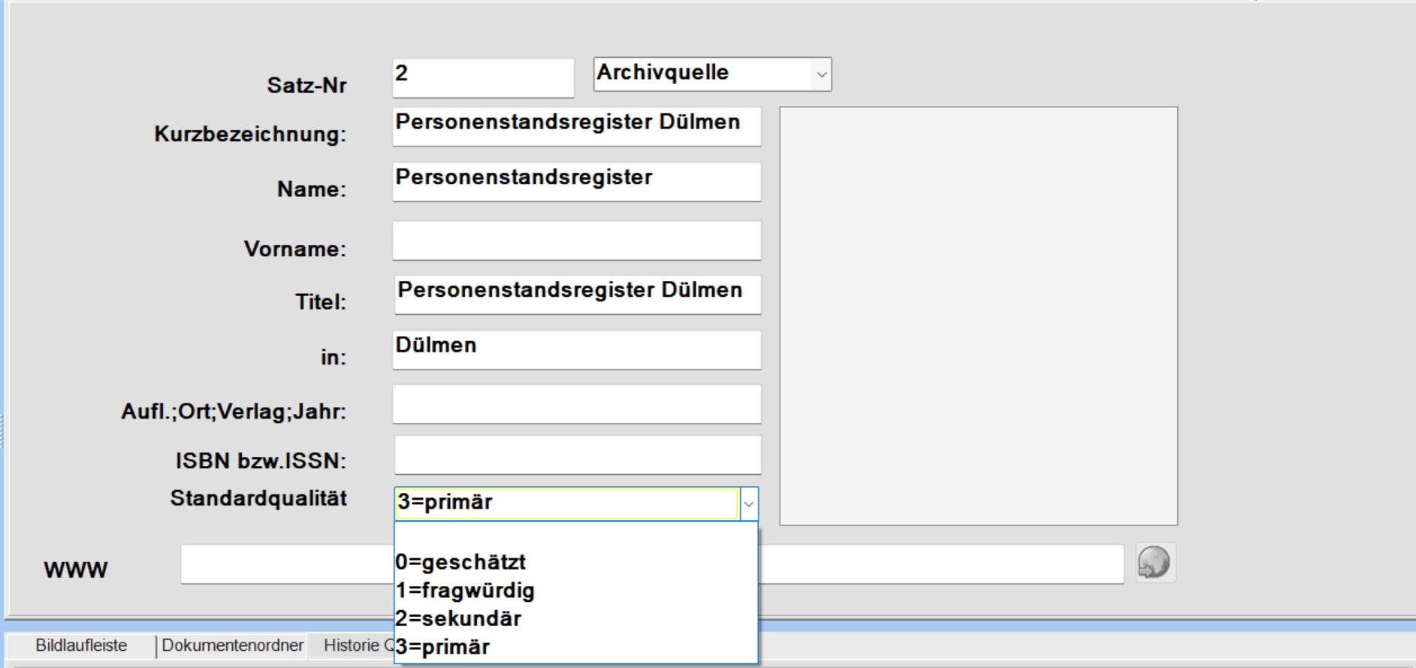Image resolution: width=1416 pixels, height=668 pixels.
Task: Select the blank entry in quality list
Action: (x=575, y=535)
